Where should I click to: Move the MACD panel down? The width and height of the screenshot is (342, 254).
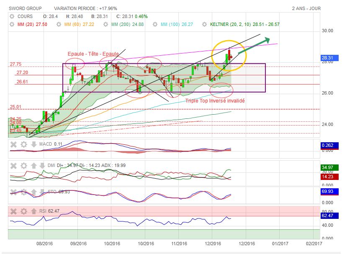tap(33, 144)
